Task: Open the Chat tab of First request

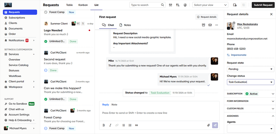Action: (x=108, y=25)
